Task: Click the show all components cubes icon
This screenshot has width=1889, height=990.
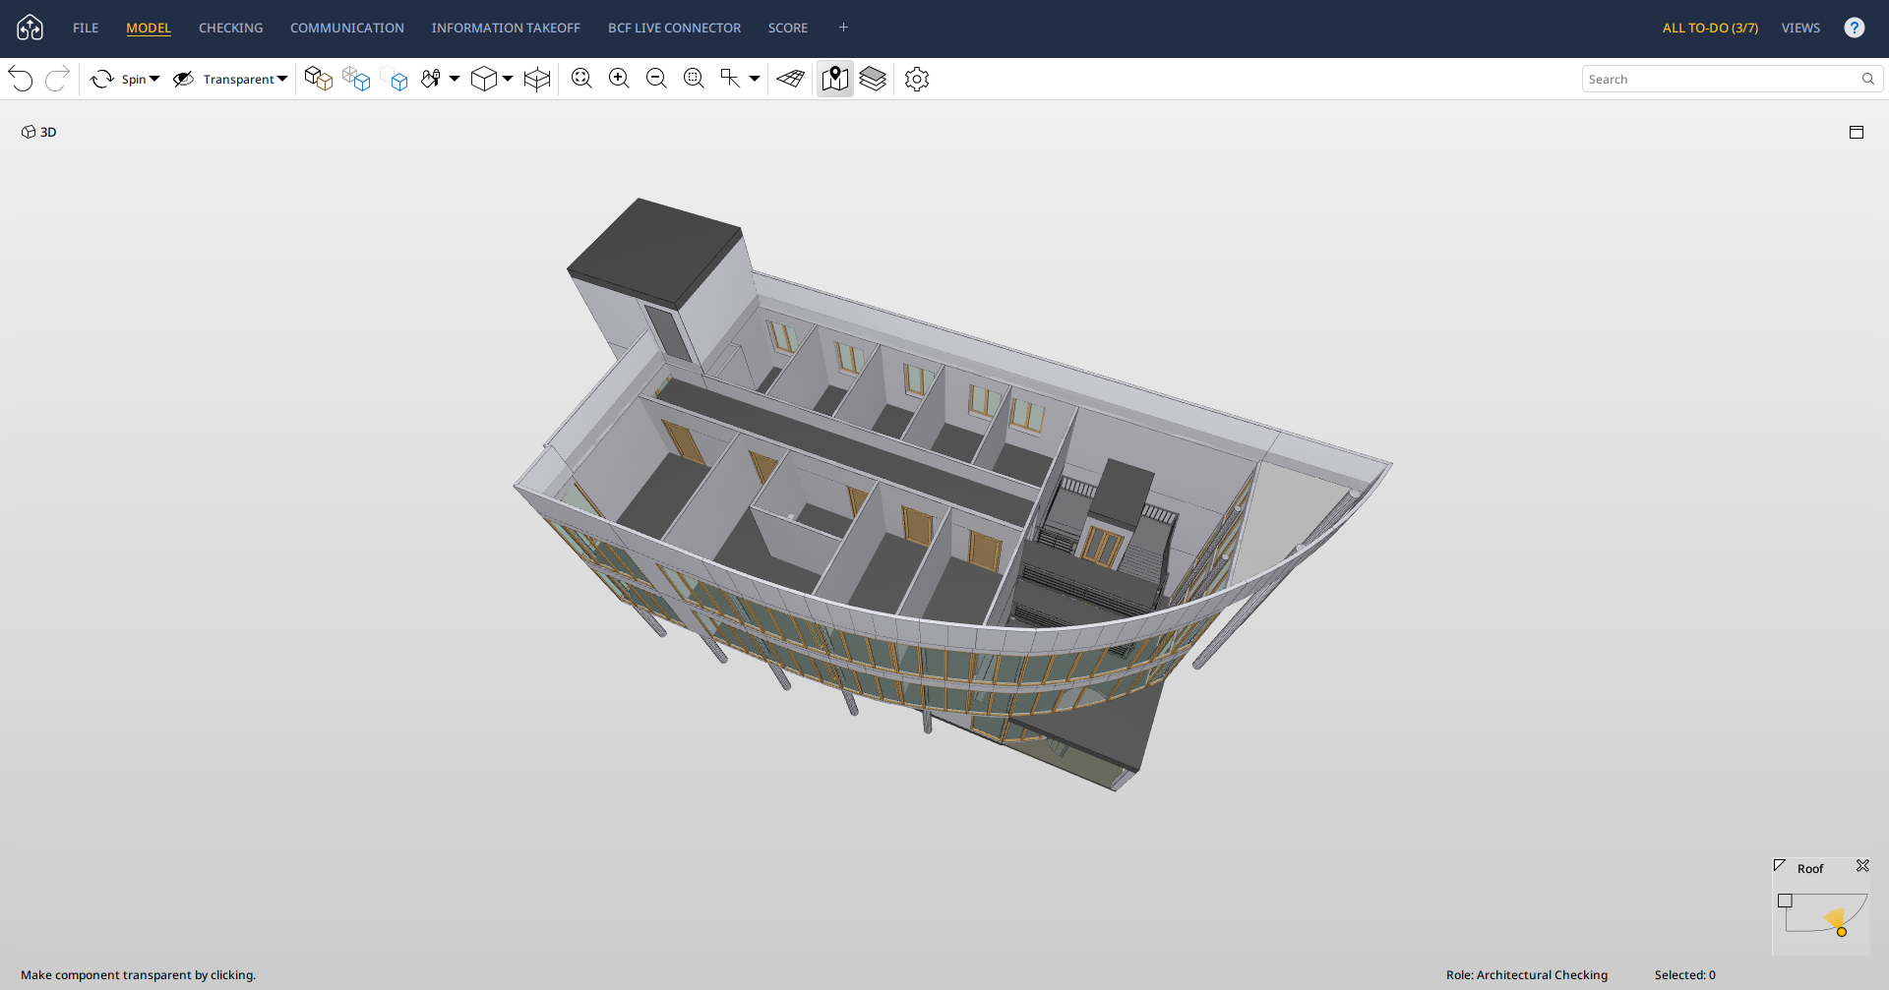Action: [x=318, y=79]
